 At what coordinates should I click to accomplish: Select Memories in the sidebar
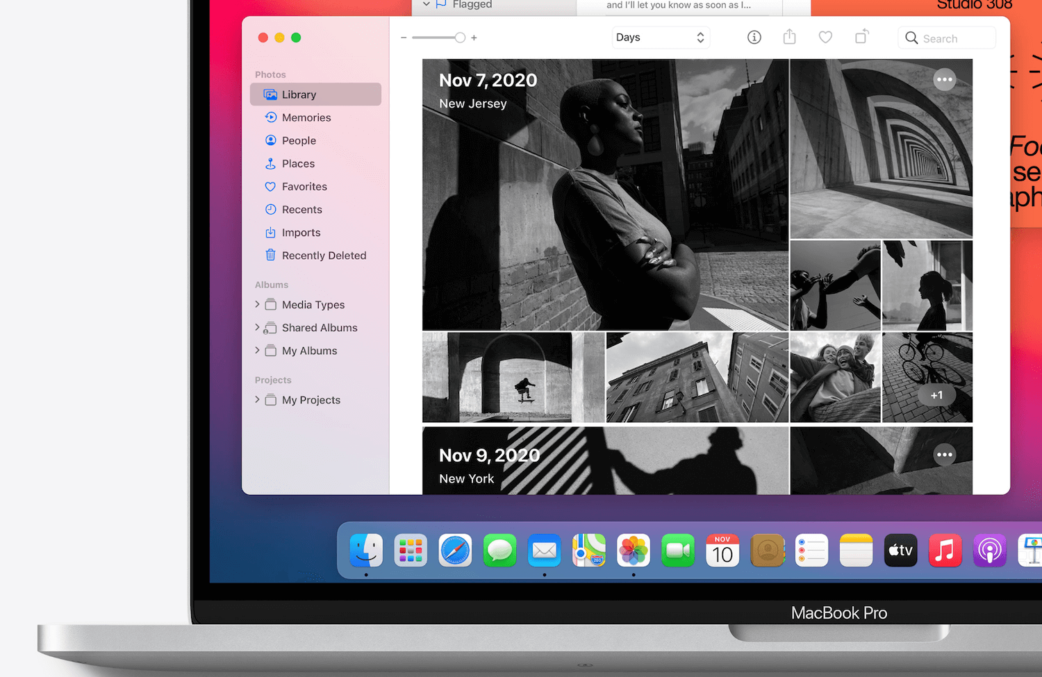(306, 118)
